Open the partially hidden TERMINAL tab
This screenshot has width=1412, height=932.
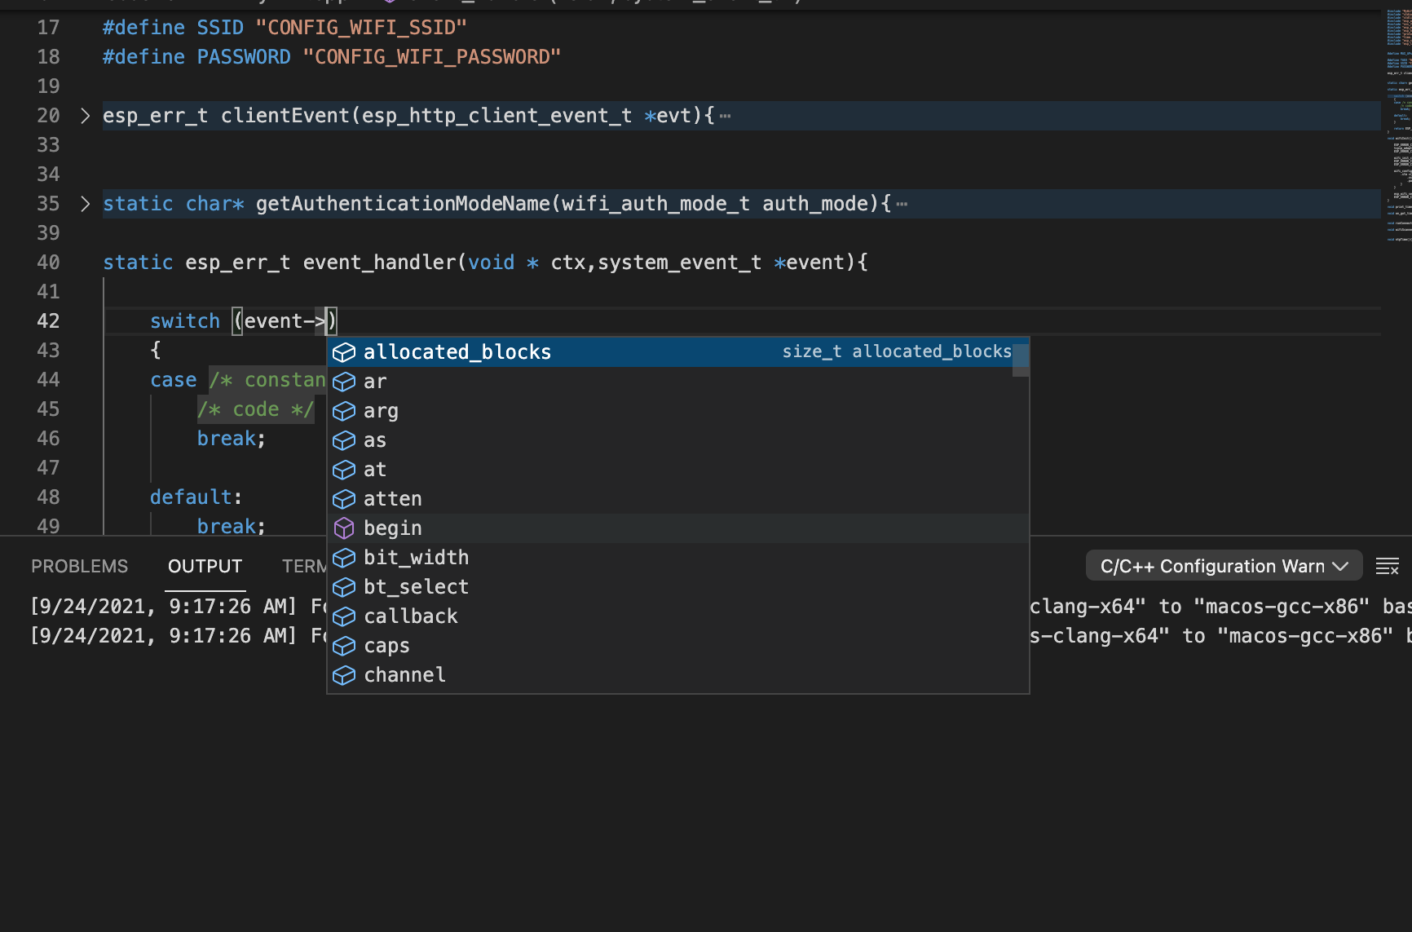[x=304, y=566]
